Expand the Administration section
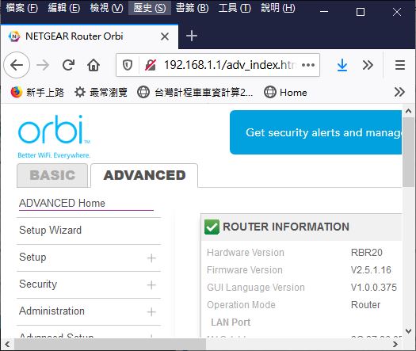The width and height of the screenshot is (416, 351). pos(151,311)
